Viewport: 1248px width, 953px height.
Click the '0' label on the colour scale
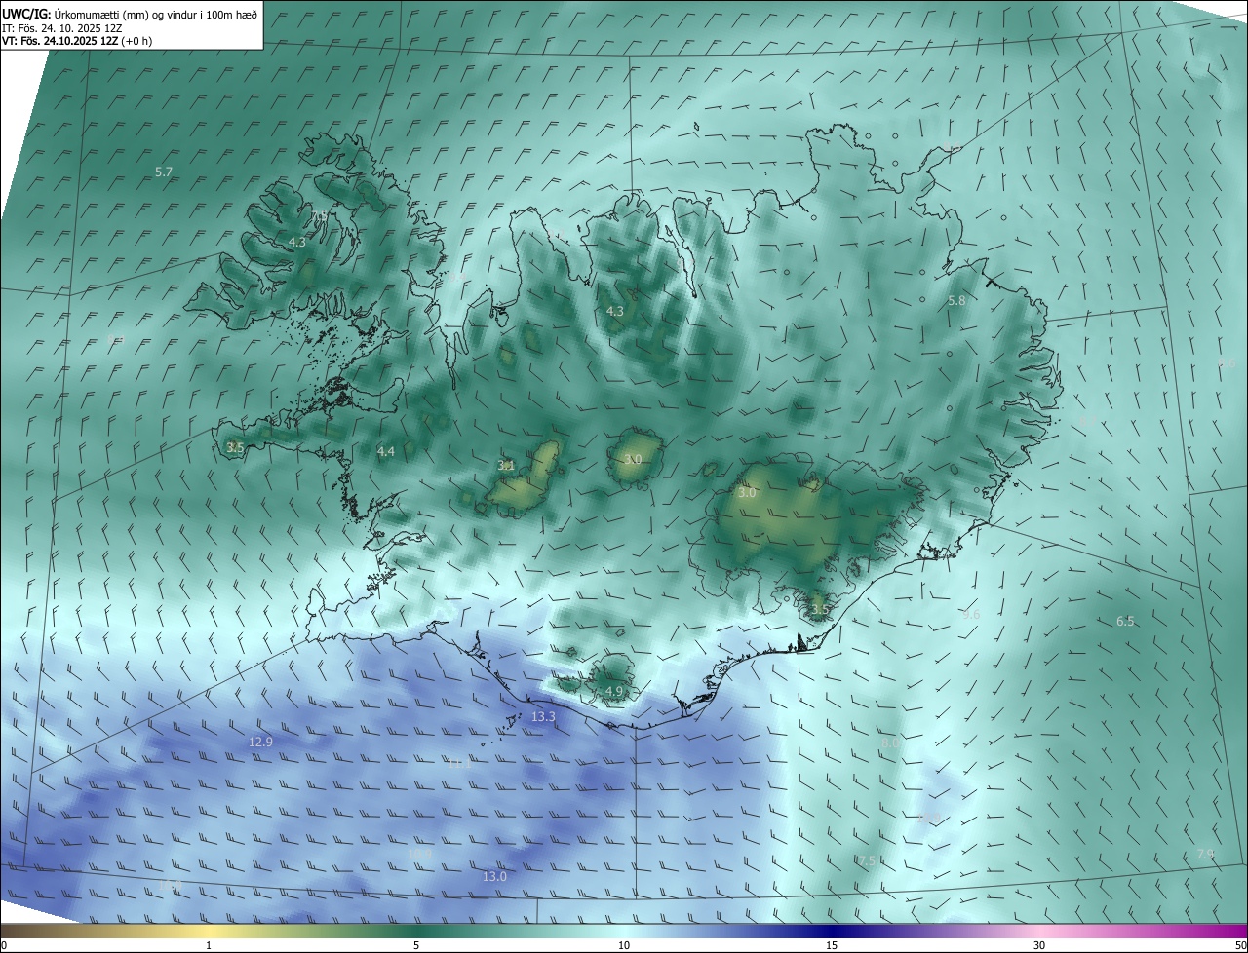4,945
